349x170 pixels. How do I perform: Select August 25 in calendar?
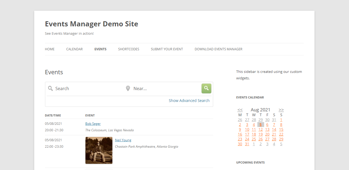pos(254,139)
